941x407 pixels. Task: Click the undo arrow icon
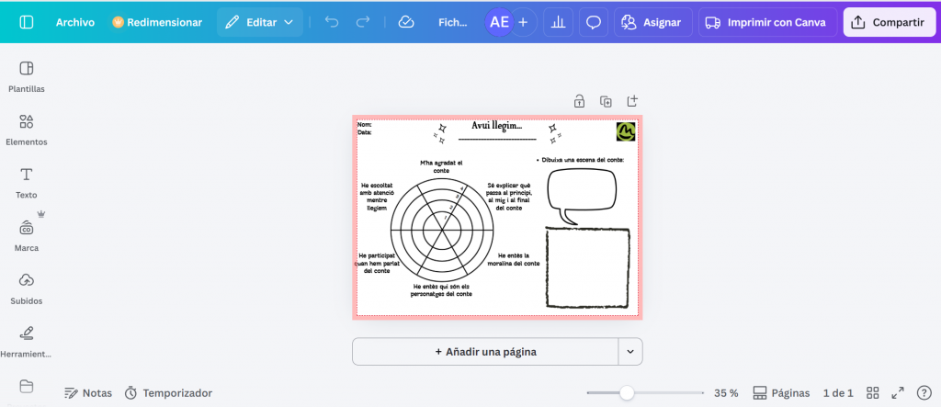pyautogui.click(x=332, y=22)
